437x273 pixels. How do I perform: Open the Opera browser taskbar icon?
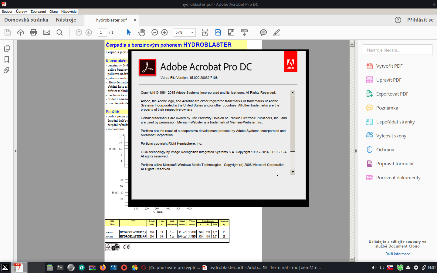tap(124, 268)
